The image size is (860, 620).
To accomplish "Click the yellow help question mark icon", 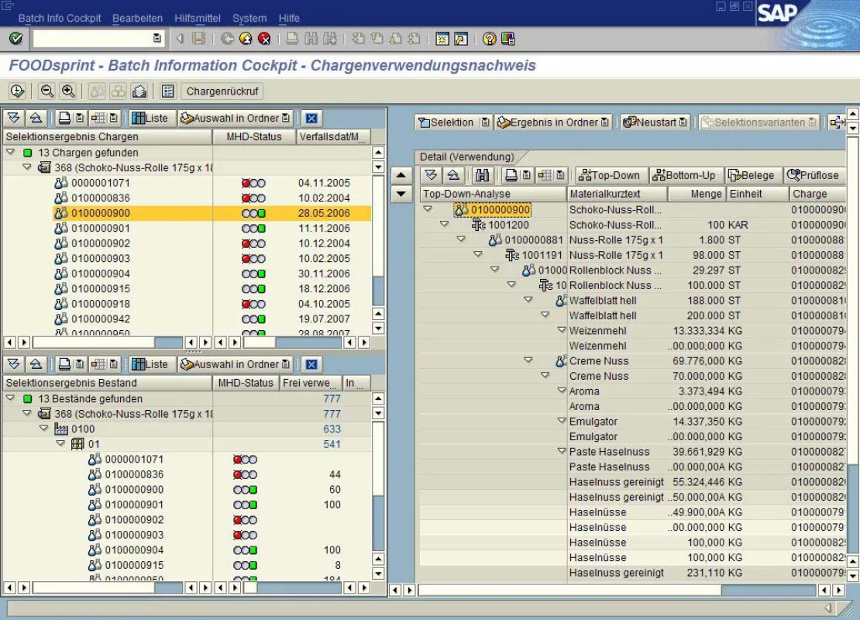I will (x=489, y=39).
